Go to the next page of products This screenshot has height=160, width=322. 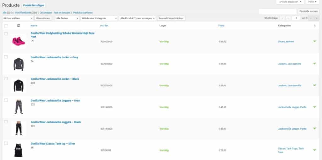coord(311,18)
